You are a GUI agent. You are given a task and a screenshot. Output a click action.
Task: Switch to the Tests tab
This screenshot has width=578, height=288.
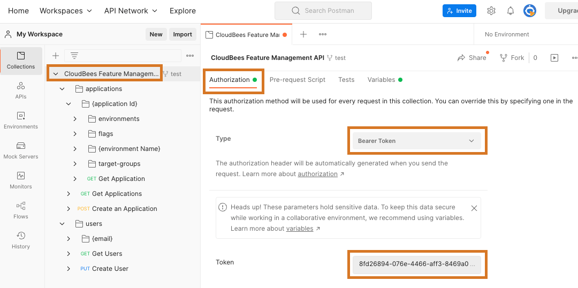click(x=346, y=80)
